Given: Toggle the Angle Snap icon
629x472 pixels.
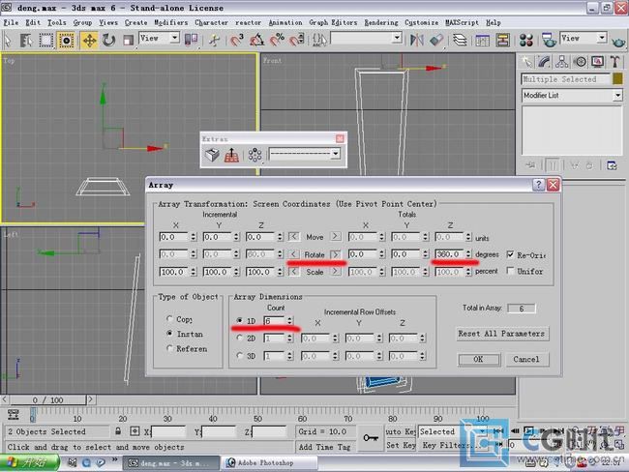Looking at the screenshot, I should pos(256,40).
